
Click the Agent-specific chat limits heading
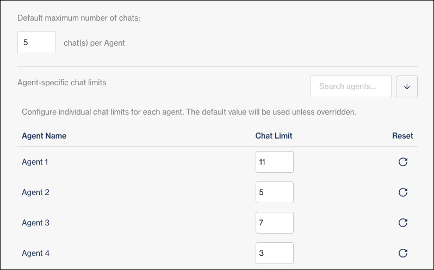pyautogui.click(x=62, y=83)
